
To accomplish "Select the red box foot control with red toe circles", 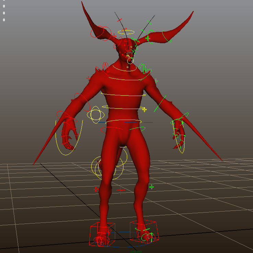I will 102,234.
